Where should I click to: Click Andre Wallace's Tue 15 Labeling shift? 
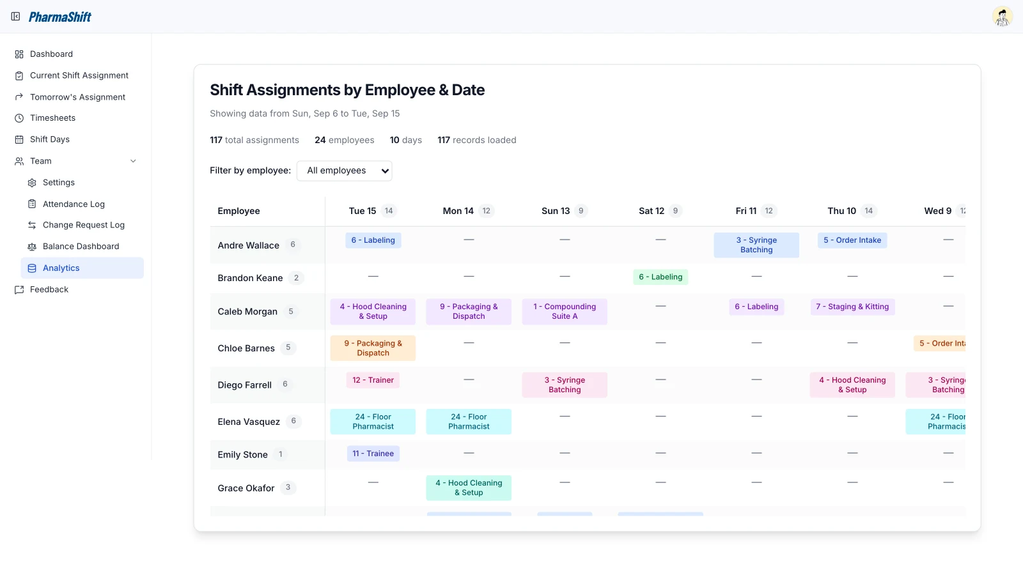(373, 240)
